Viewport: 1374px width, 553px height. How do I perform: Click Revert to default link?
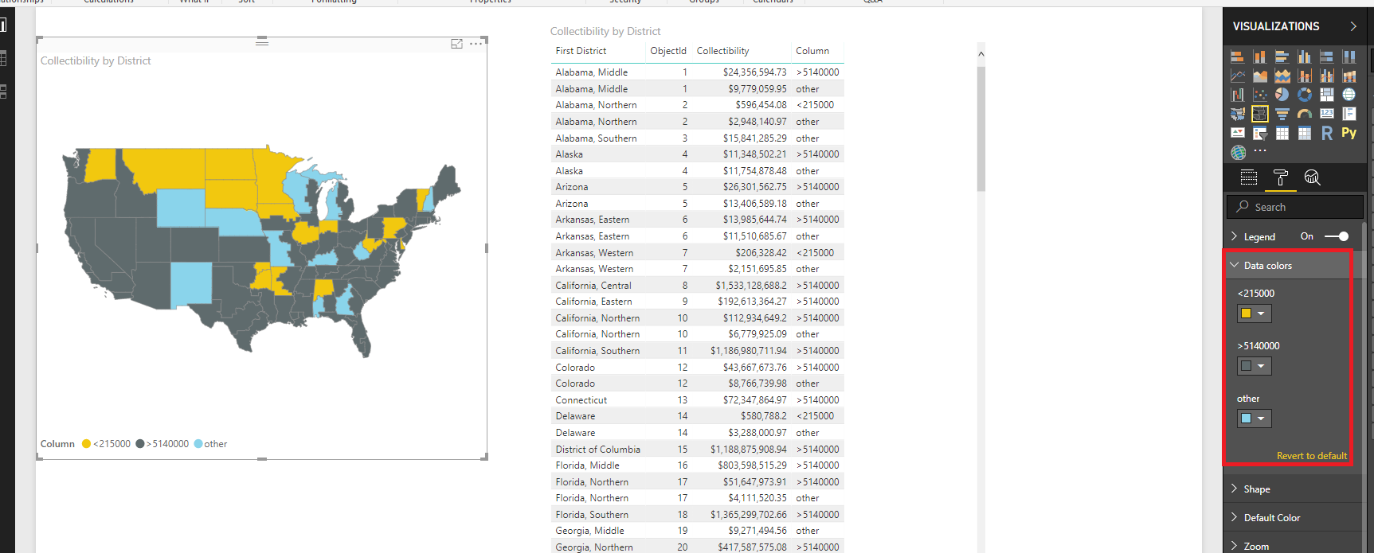coord(1312,456)
